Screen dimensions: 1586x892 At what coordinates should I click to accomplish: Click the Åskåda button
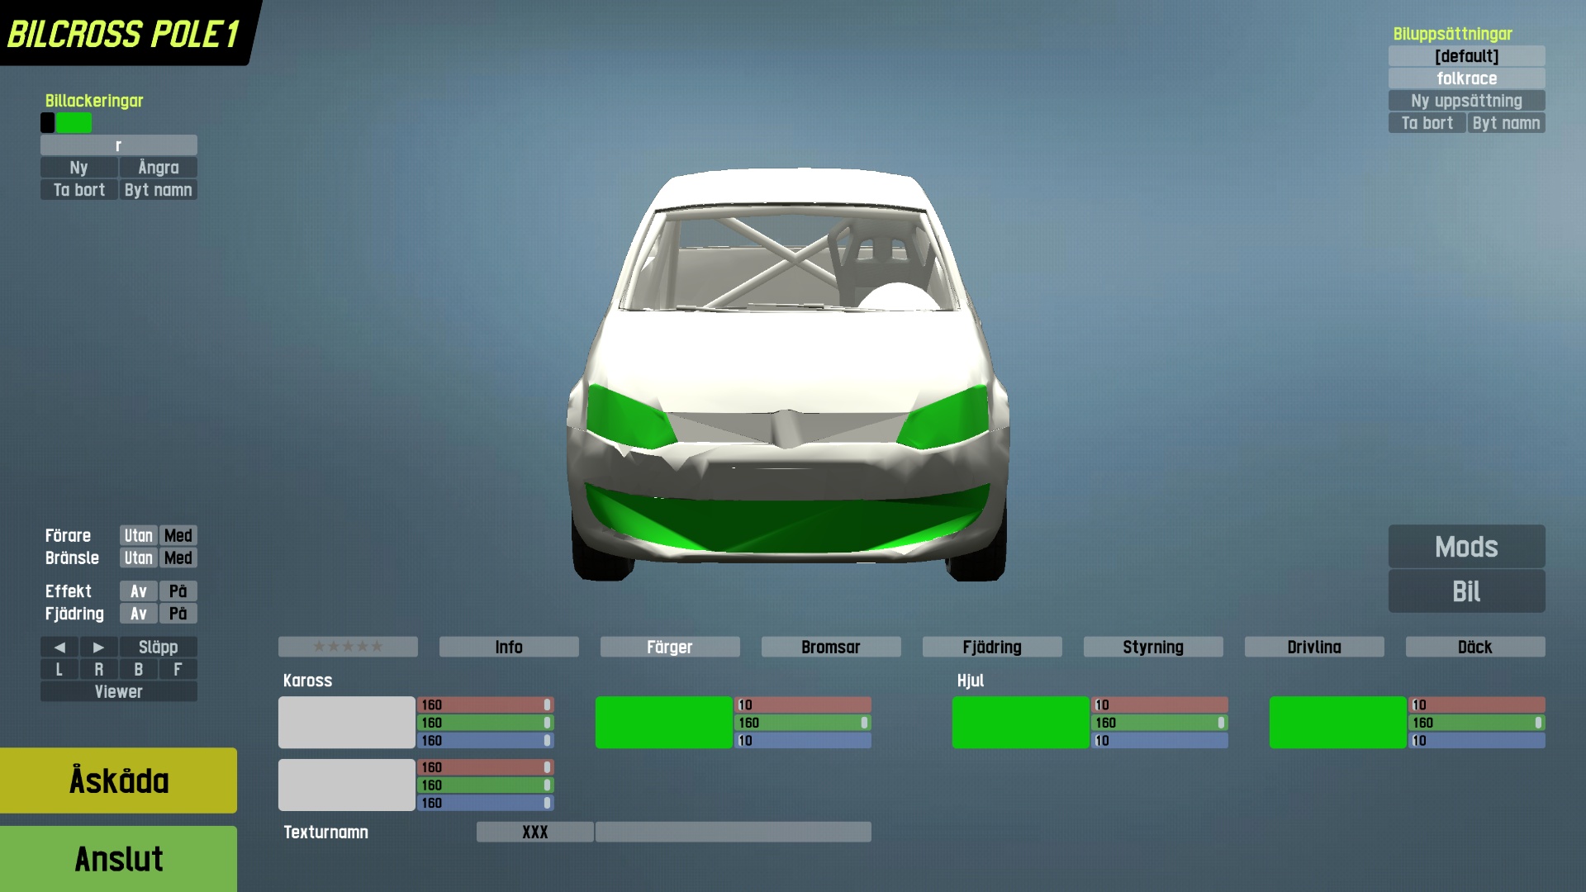pos(118,780)
